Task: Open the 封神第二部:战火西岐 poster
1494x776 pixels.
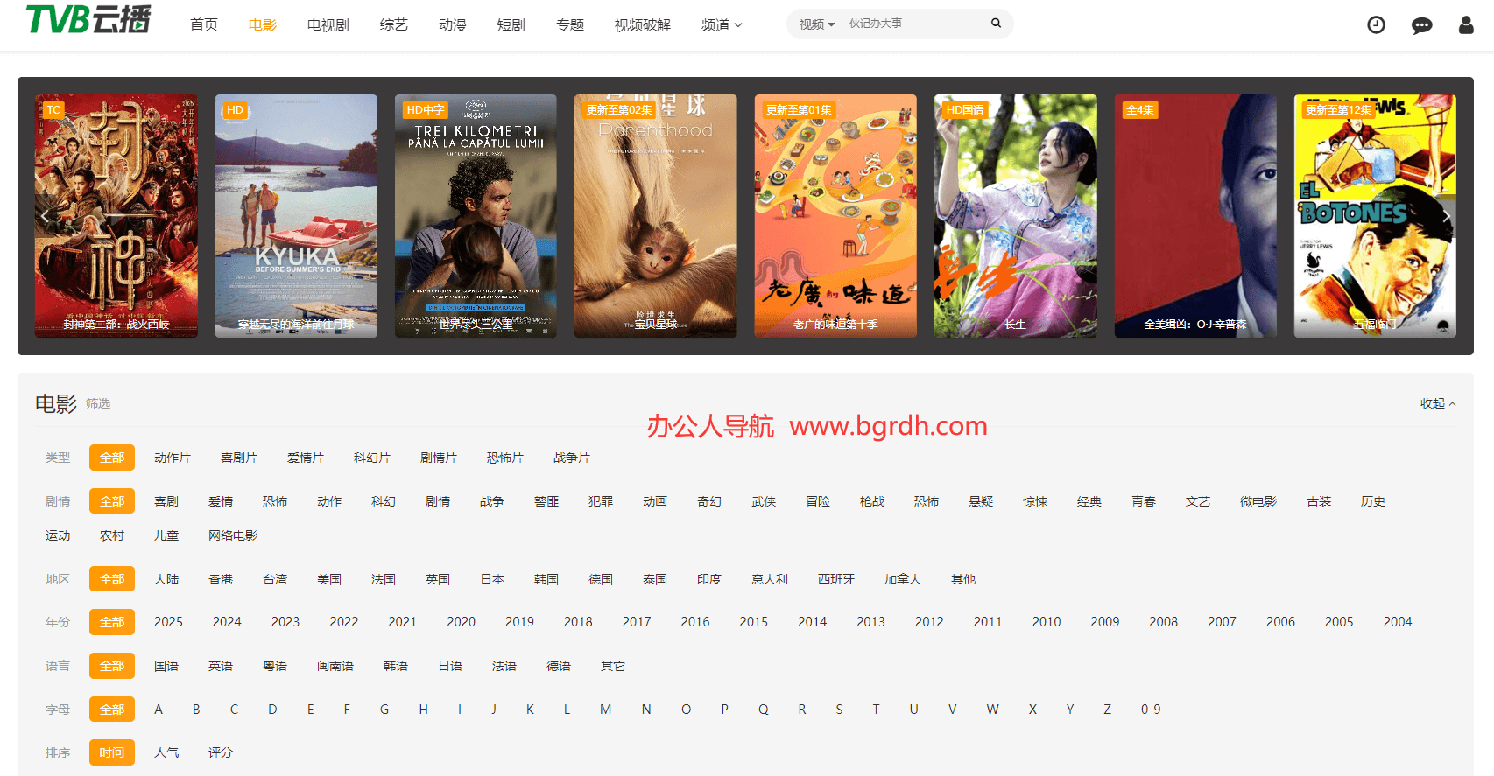Action: (x=116, y=216)
